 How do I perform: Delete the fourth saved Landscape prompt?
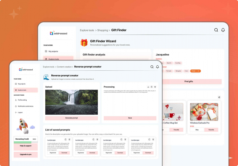click(153, 139)
